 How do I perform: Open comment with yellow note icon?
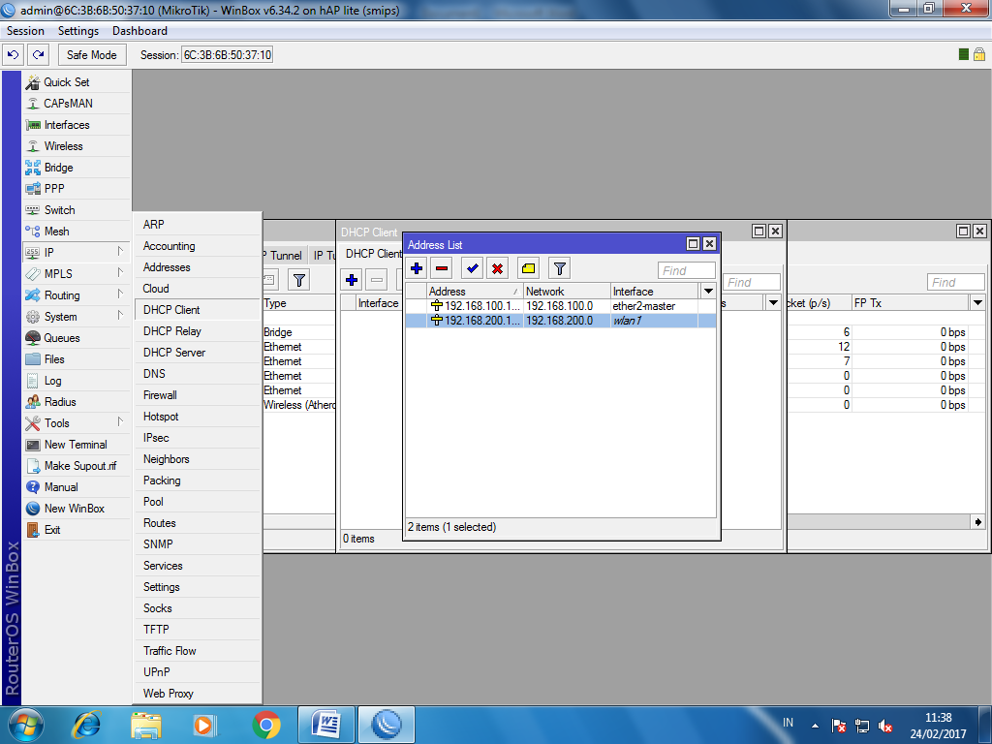528,269
